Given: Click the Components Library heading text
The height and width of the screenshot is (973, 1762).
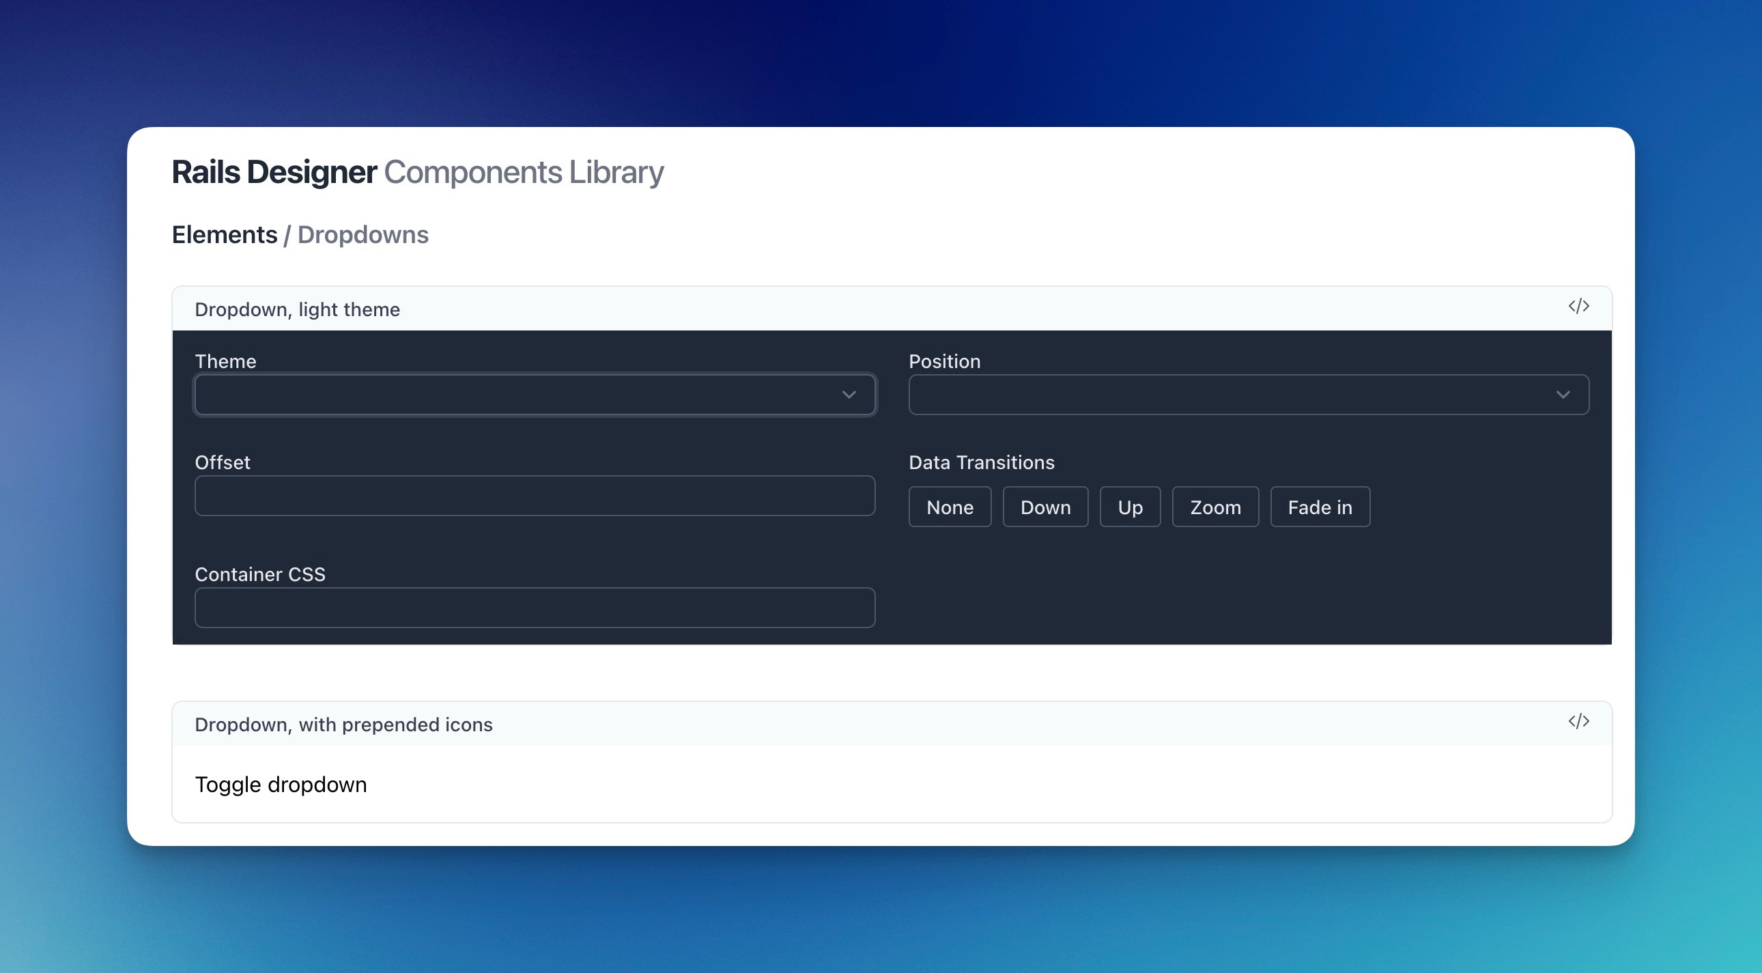Looking at the screenshot, I should [524, 172].
